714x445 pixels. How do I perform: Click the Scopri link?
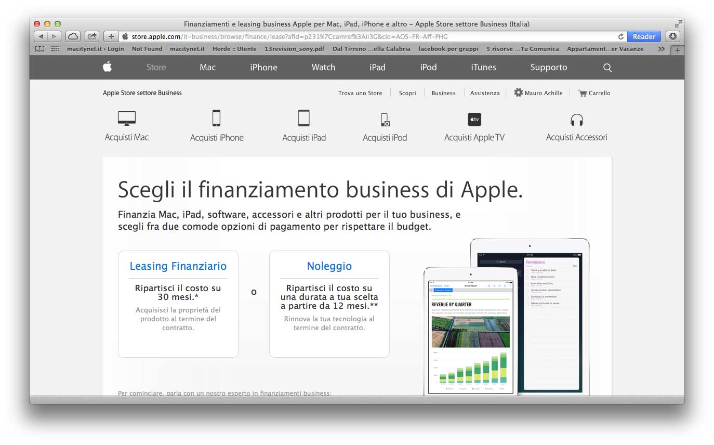[x=407, y=93]
